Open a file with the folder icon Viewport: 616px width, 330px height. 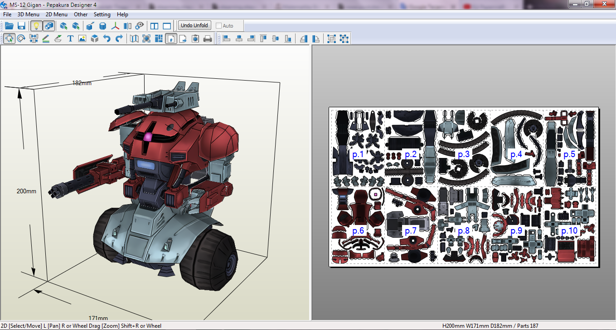point(9,26)
